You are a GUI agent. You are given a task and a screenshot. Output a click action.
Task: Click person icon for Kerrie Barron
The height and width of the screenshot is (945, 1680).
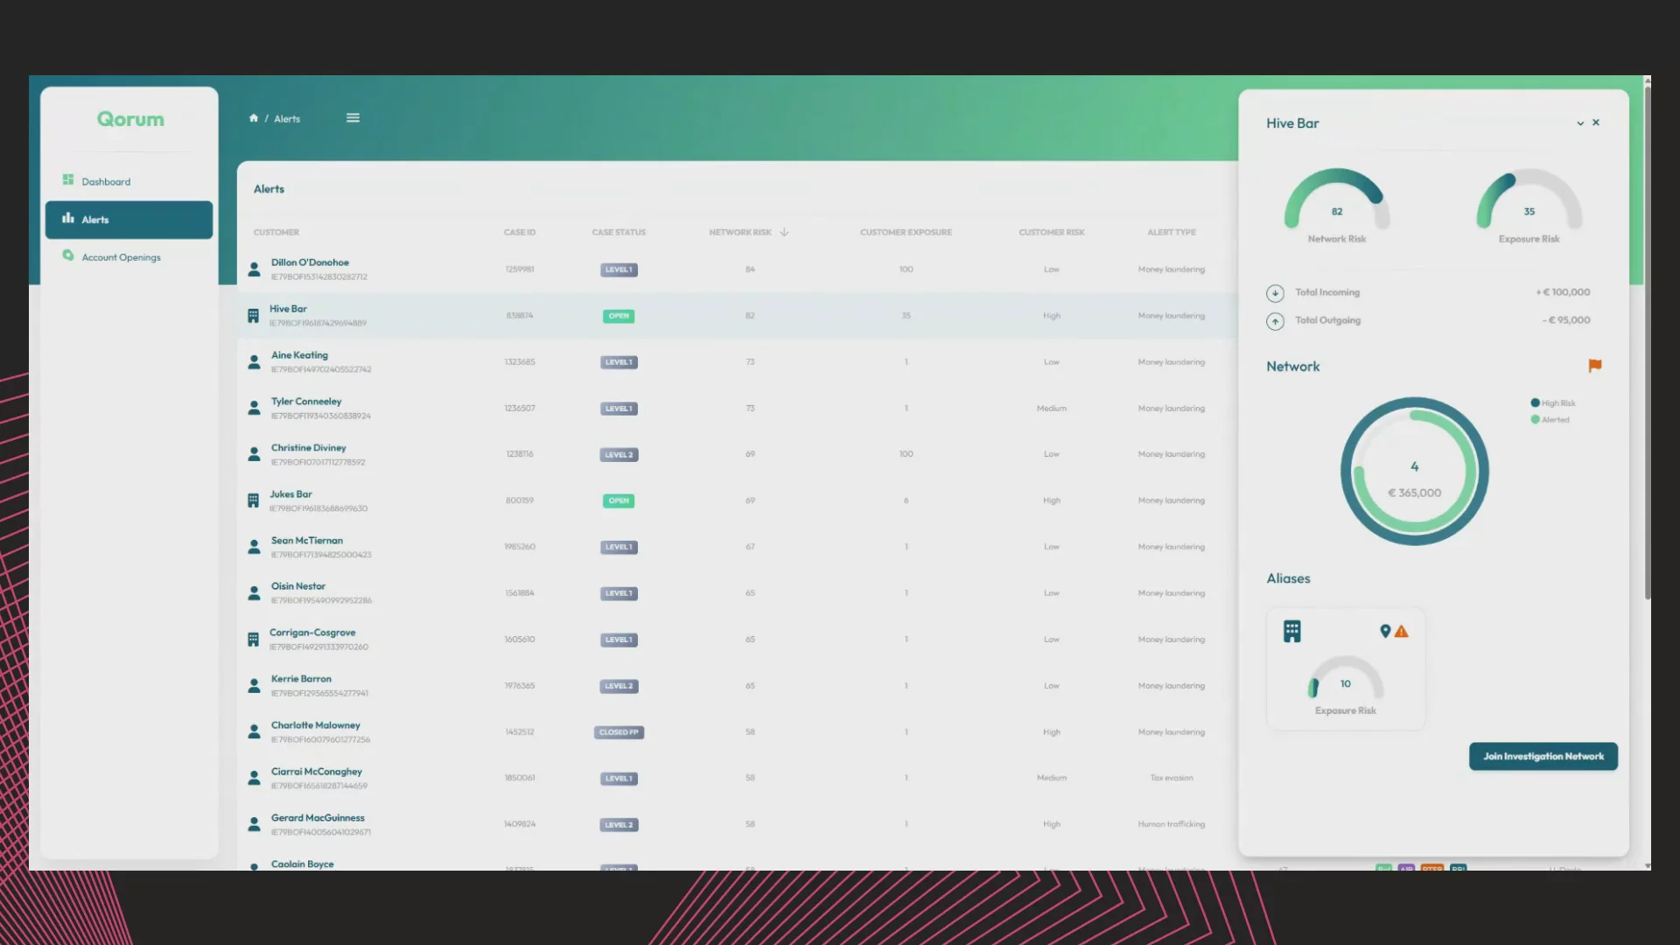tap(254, 686)
